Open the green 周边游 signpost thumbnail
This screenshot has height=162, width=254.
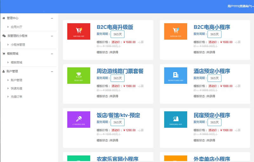79,75
